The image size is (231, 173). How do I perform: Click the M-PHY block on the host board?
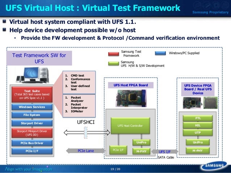coord(141,151)
